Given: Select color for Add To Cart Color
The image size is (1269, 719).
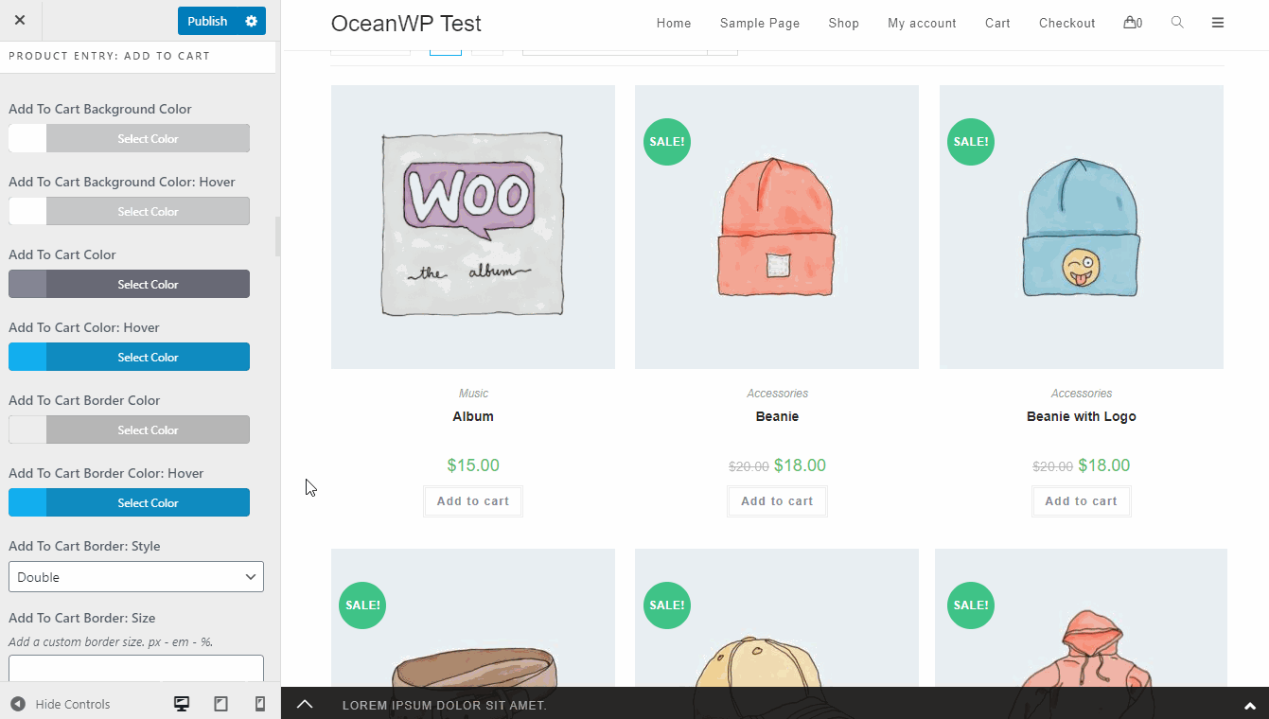Looking at the screenshot, I should (129, 284).
